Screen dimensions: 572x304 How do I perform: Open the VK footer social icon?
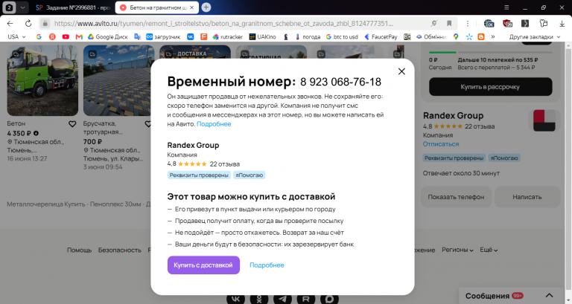(235, 299)
